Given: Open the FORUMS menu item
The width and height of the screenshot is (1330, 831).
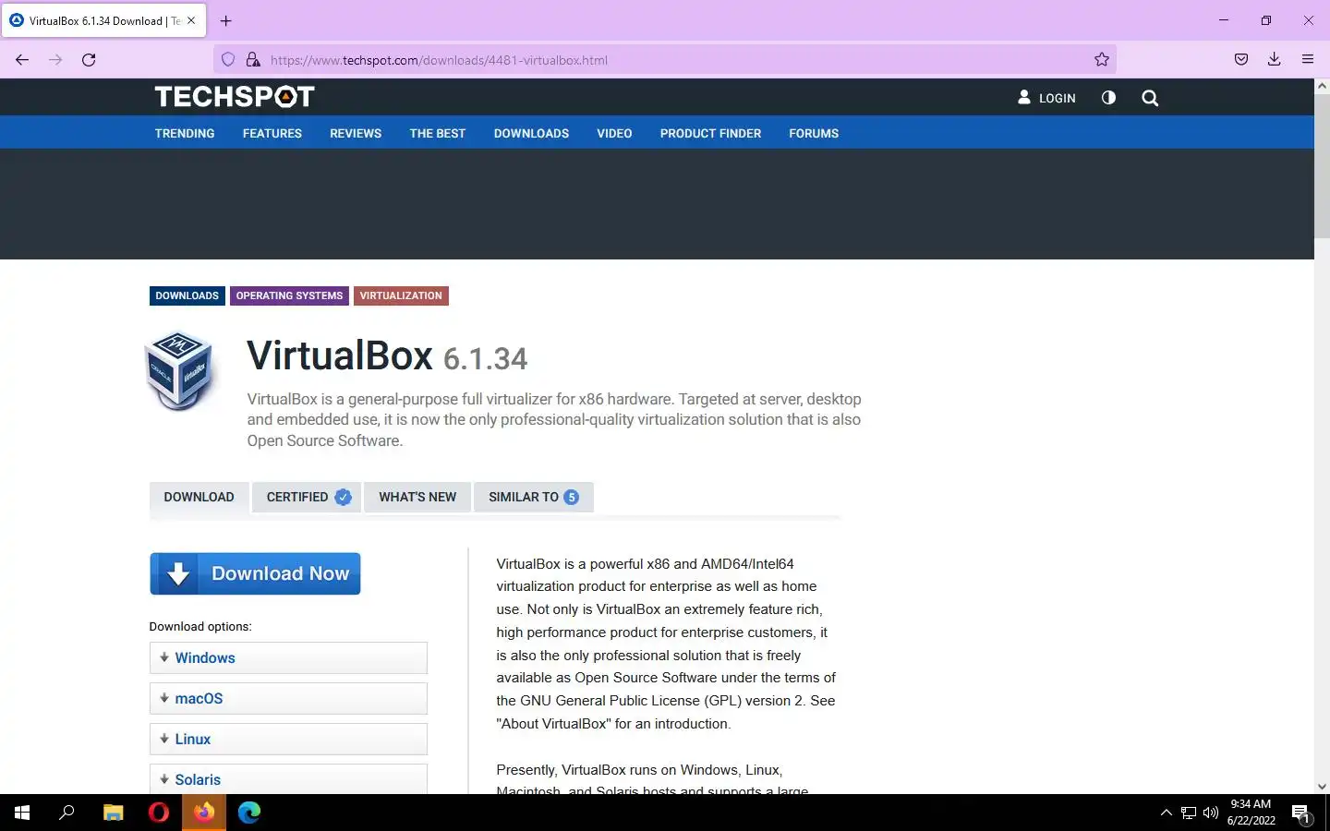Looking at the screenshot, I should [814, 133].
